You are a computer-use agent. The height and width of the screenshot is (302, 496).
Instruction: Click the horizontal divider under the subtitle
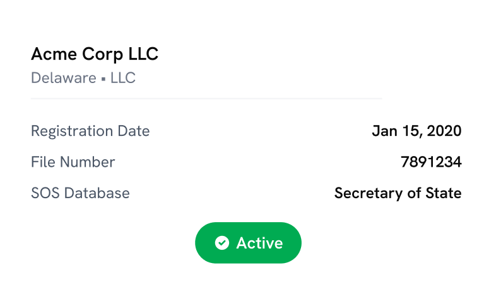[206, 99]
